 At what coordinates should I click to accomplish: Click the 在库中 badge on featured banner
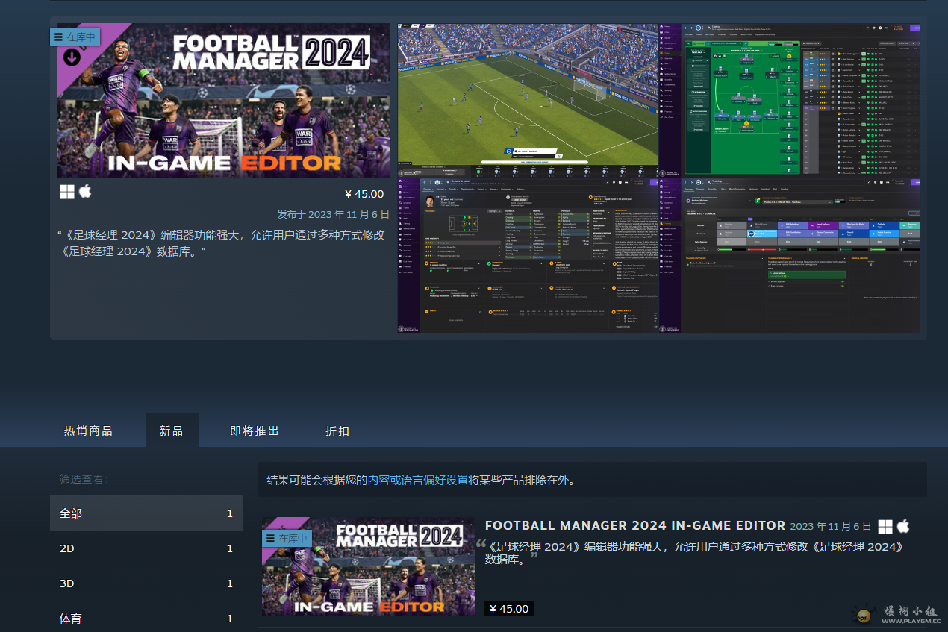75,37
